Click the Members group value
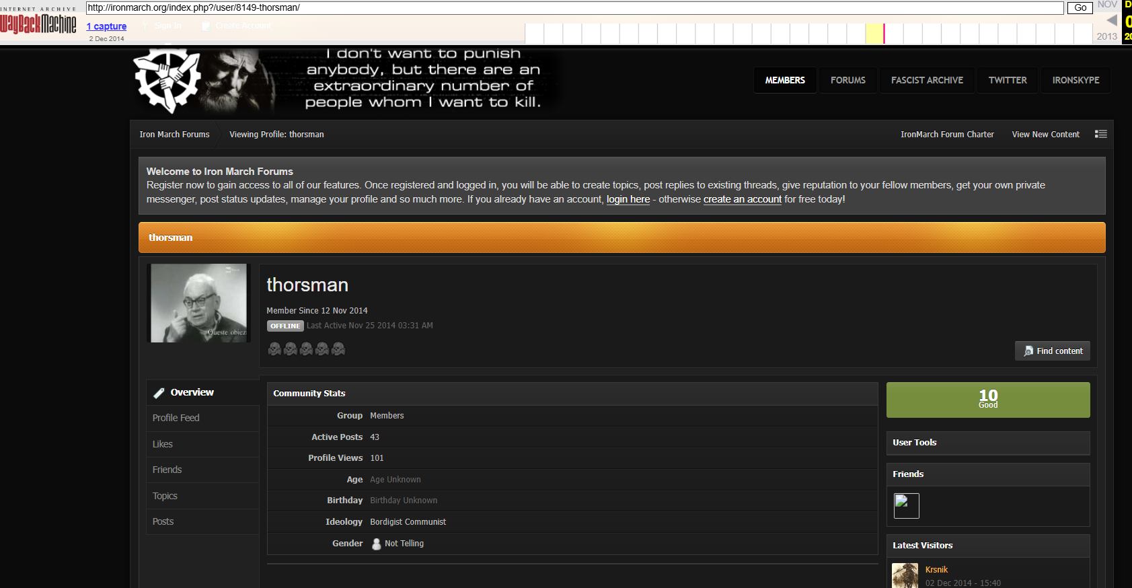The width and height of the screenshot is (1132, 588). [387, 416]
